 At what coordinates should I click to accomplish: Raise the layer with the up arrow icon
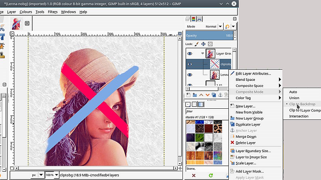201,95
